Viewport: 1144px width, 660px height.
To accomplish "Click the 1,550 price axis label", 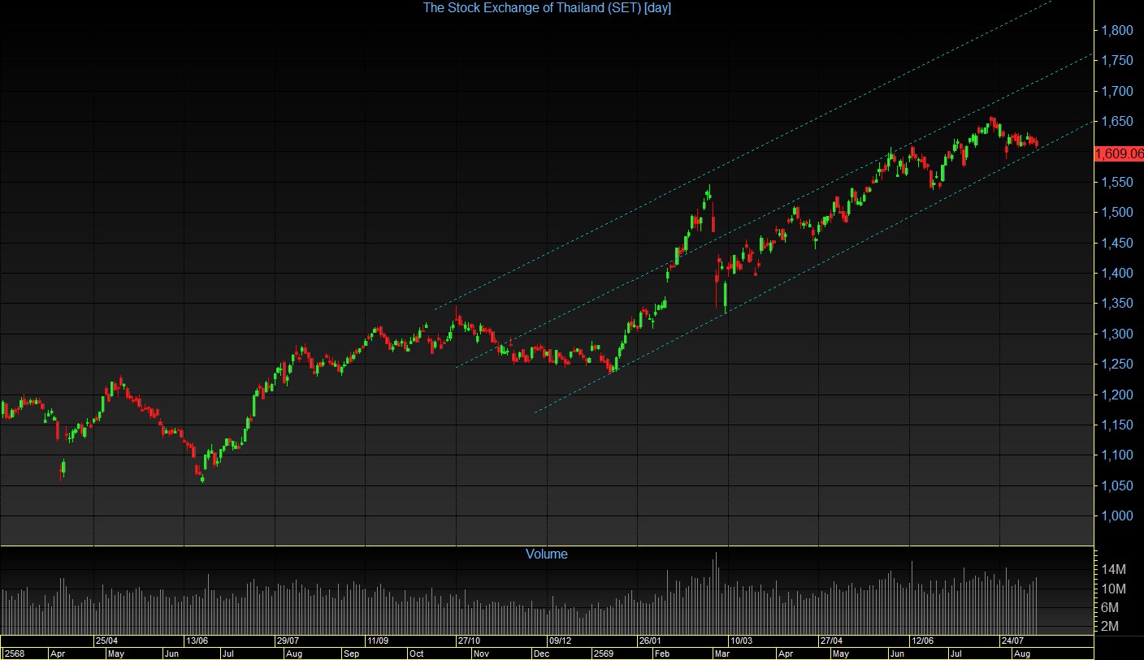I will 1117,182.
